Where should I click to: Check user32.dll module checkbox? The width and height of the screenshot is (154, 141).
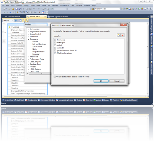click(x=55, y=48)
